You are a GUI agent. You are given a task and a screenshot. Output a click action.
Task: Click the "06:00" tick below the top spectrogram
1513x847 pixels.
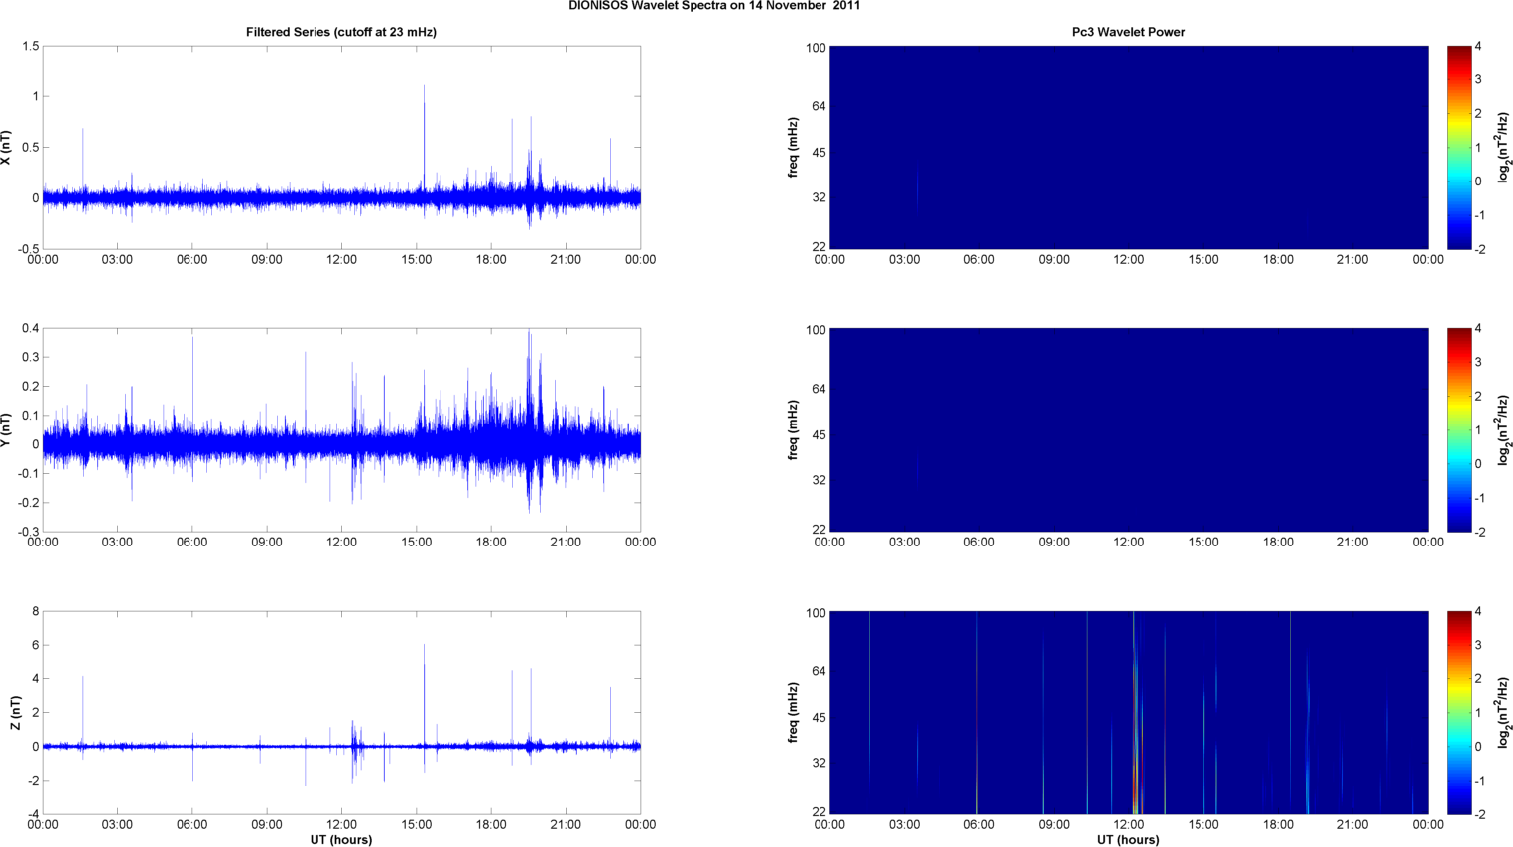coord(979,260)
